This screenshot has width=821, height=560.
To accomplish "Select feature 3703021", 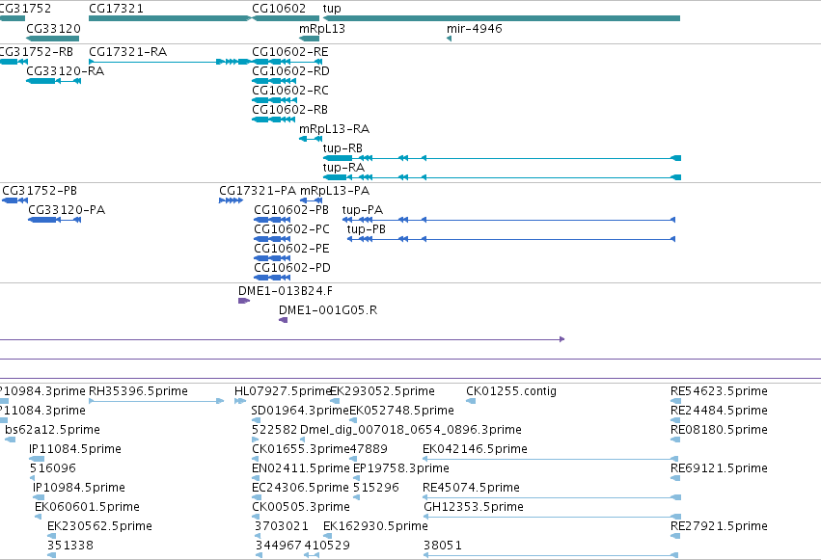I will click(x=259, y=536).
